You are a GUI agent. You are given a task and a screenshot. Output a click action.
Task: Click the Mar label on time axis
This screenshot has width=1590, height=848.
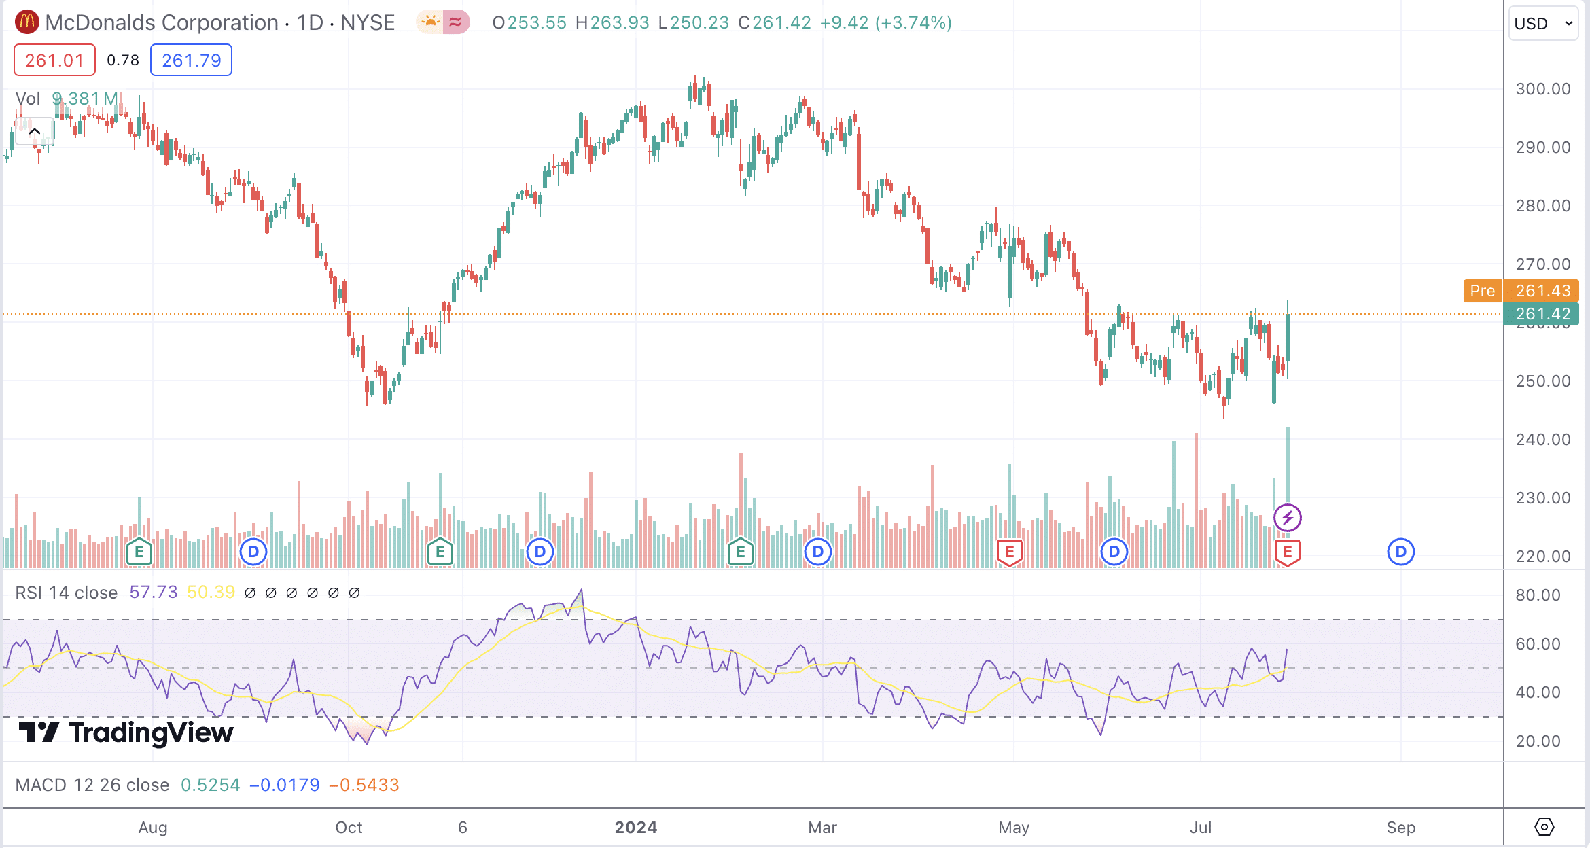click(x=822, y=827)
